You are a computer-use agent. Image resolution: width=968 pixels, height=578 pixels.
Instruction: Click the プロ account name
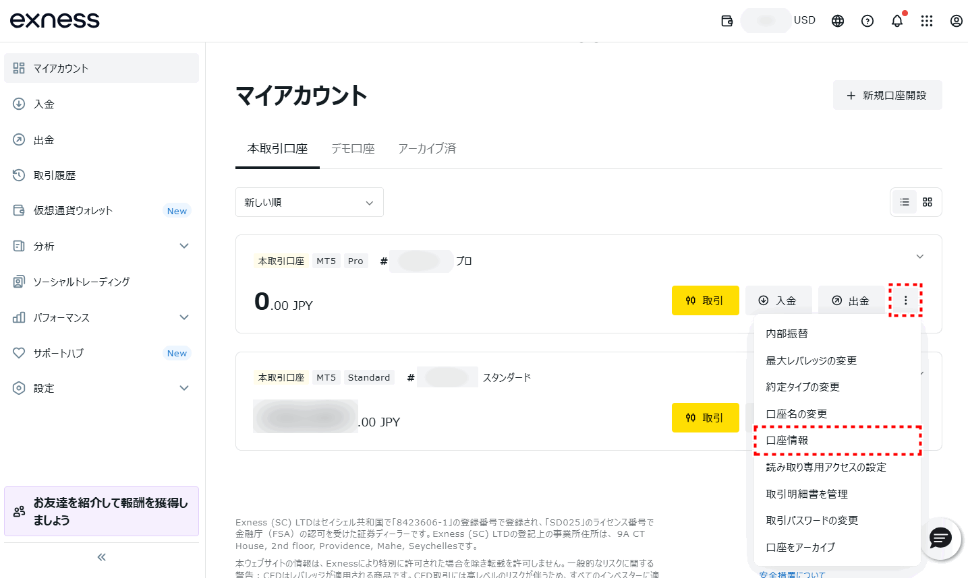[463, 261]
